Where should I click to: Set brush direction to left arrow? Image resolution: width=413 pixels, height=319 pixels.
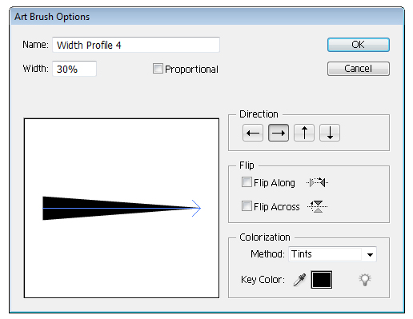pyautogui.click(x=253, y=133)
